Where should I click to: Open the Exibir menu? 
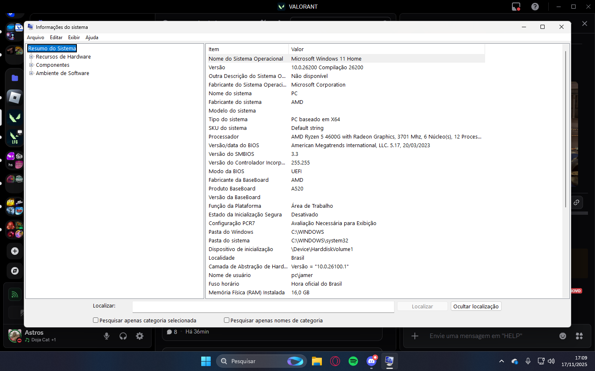click(74, 38)
